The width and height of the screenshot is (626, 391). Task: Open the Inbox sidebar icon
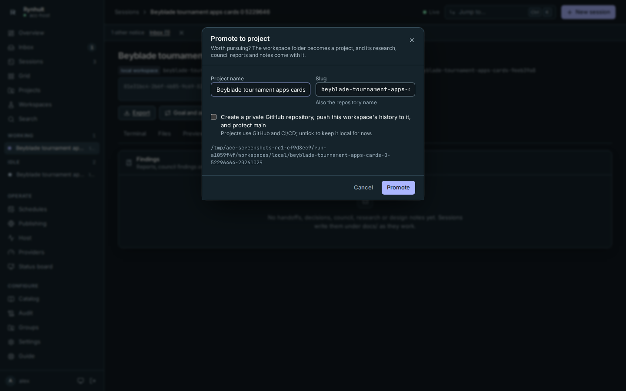(x=11, y=47)
